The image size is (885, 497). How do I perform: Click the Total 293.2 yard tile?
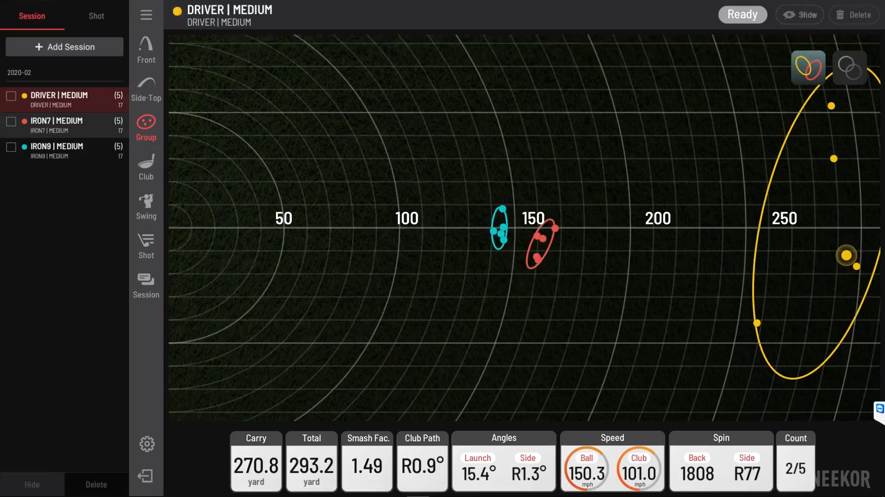[312, 462]
